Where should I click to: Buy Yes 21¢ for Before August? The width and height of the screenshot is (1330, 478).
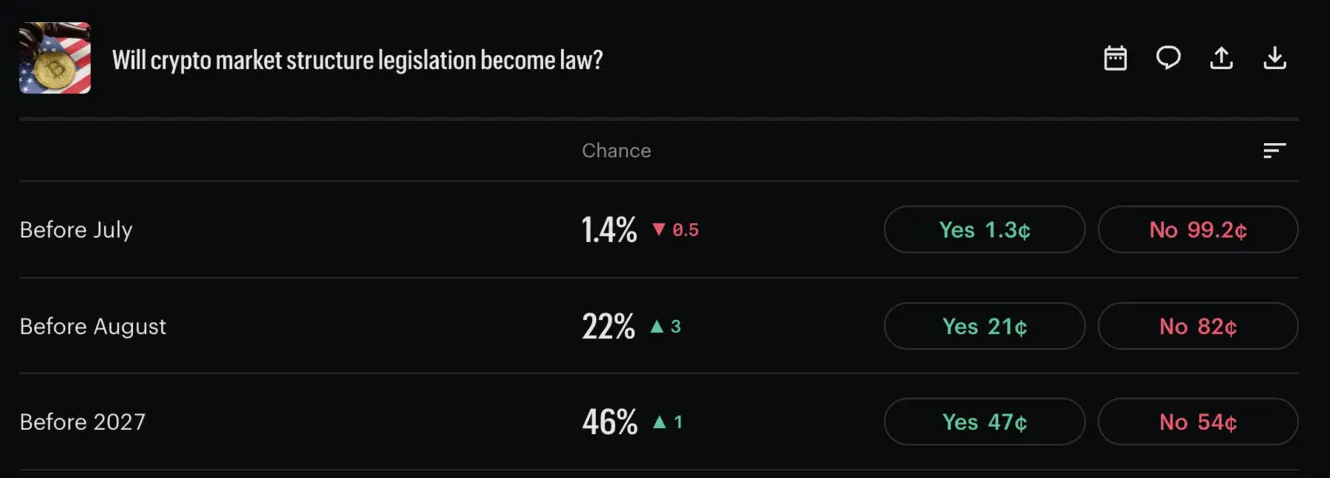click(x=984, y=326)
